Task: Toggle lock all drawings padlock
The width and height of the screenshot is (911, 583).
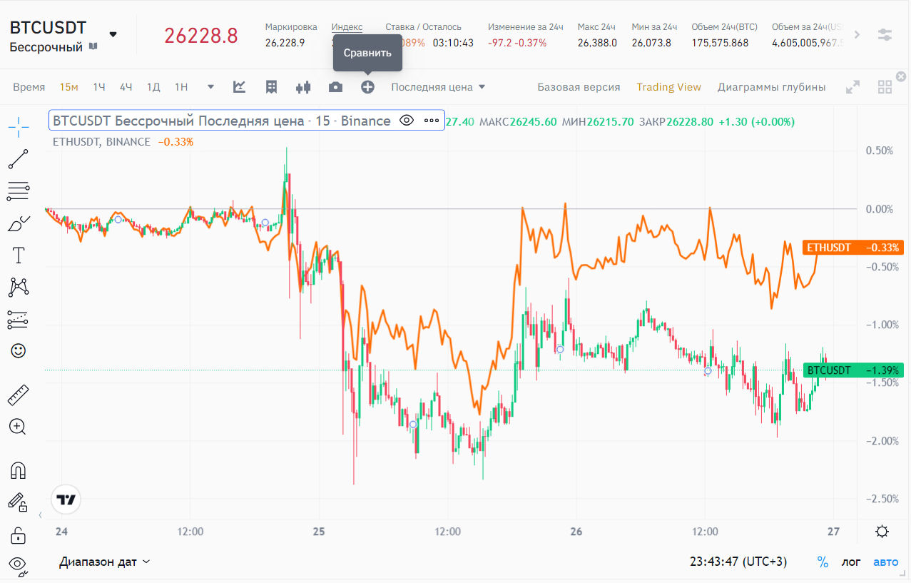Action: pos(19,534)
